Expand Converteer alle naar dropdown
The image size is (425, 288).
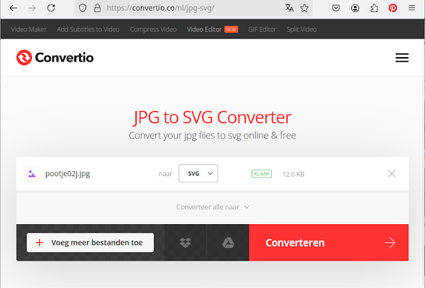212,207
